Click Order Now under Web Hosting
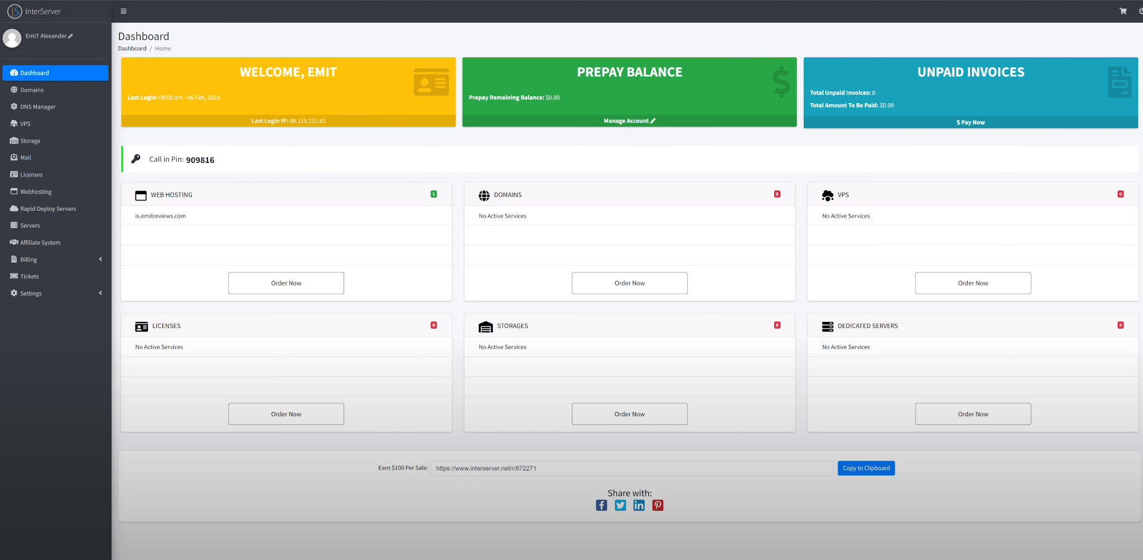The width and height of the screenshot is (1143, 560). point(286,283)
